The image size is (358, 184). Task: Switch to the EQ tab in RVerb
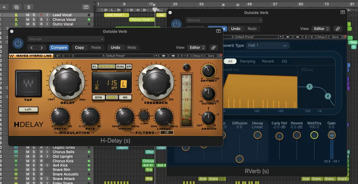tap(284, 61)
